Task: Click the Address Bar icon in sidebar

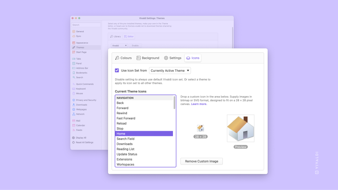Action: (x=74, y=68)
